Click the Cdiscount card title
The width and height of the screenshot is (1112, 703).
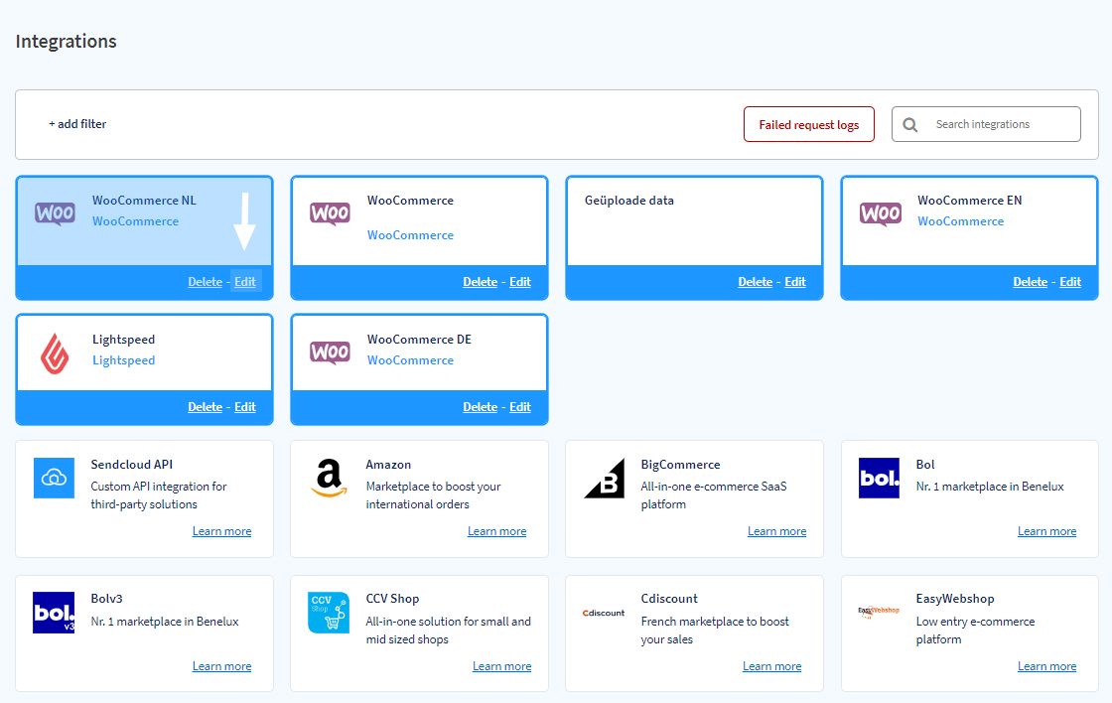click(x=669, y=599)
